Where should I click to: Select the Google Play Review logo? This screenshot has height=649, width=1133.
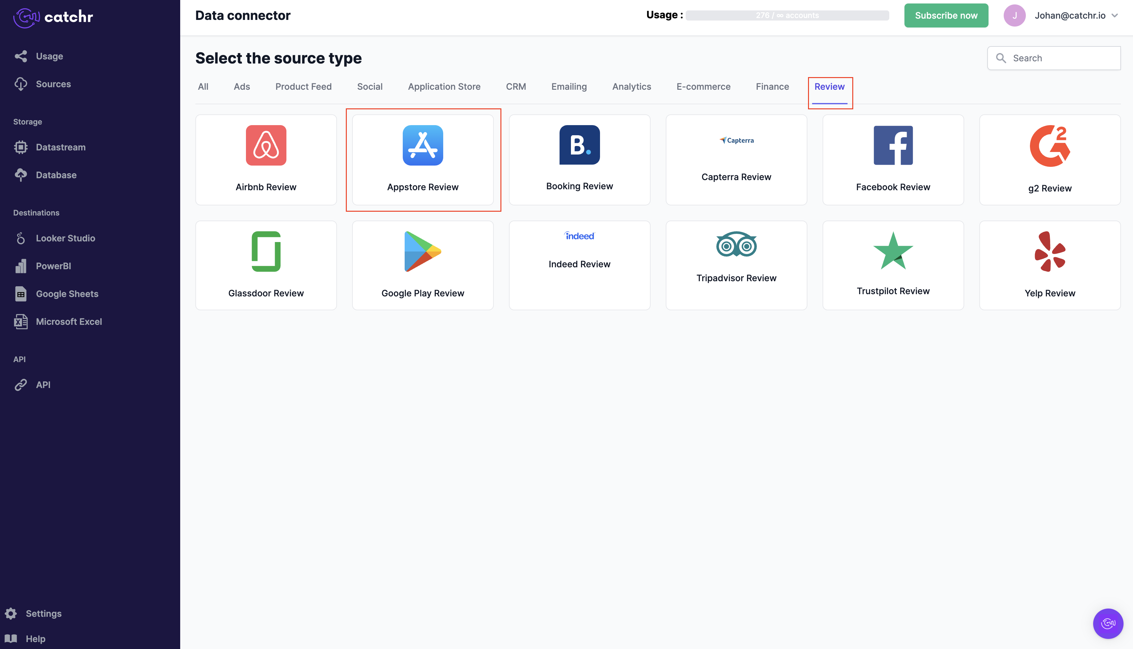tap(423, 252)
